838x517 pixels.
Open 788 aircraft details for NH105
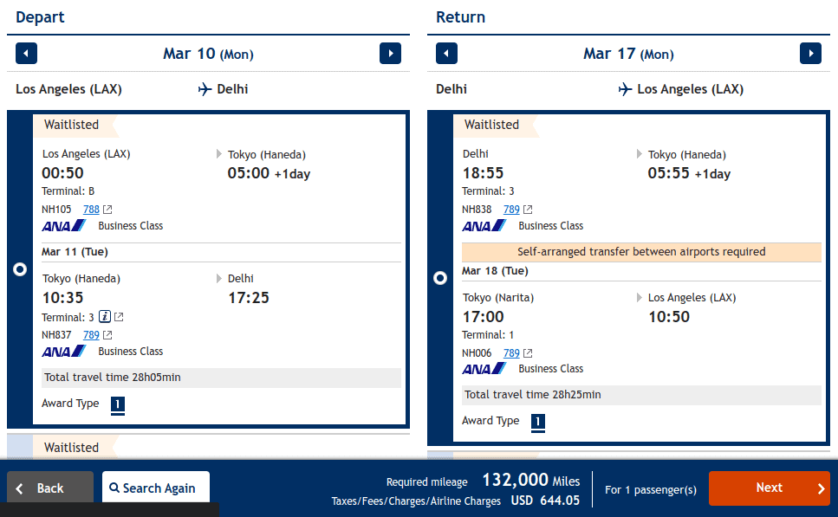click(x=91, y=210)
